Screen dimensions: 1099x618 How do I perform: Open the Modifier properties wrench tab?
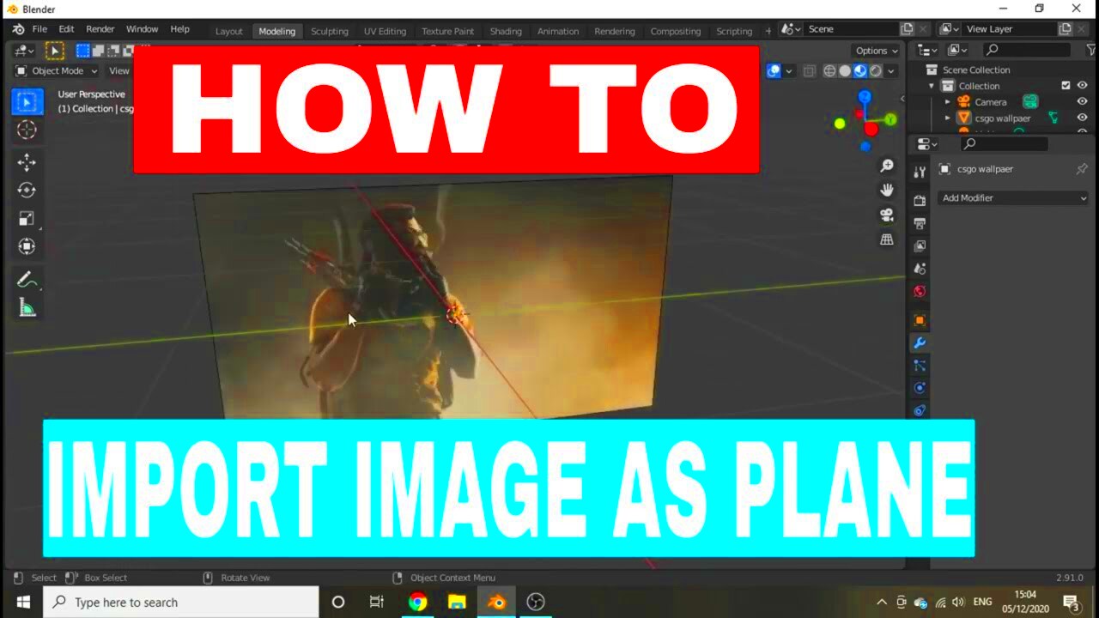click(920, 343)
